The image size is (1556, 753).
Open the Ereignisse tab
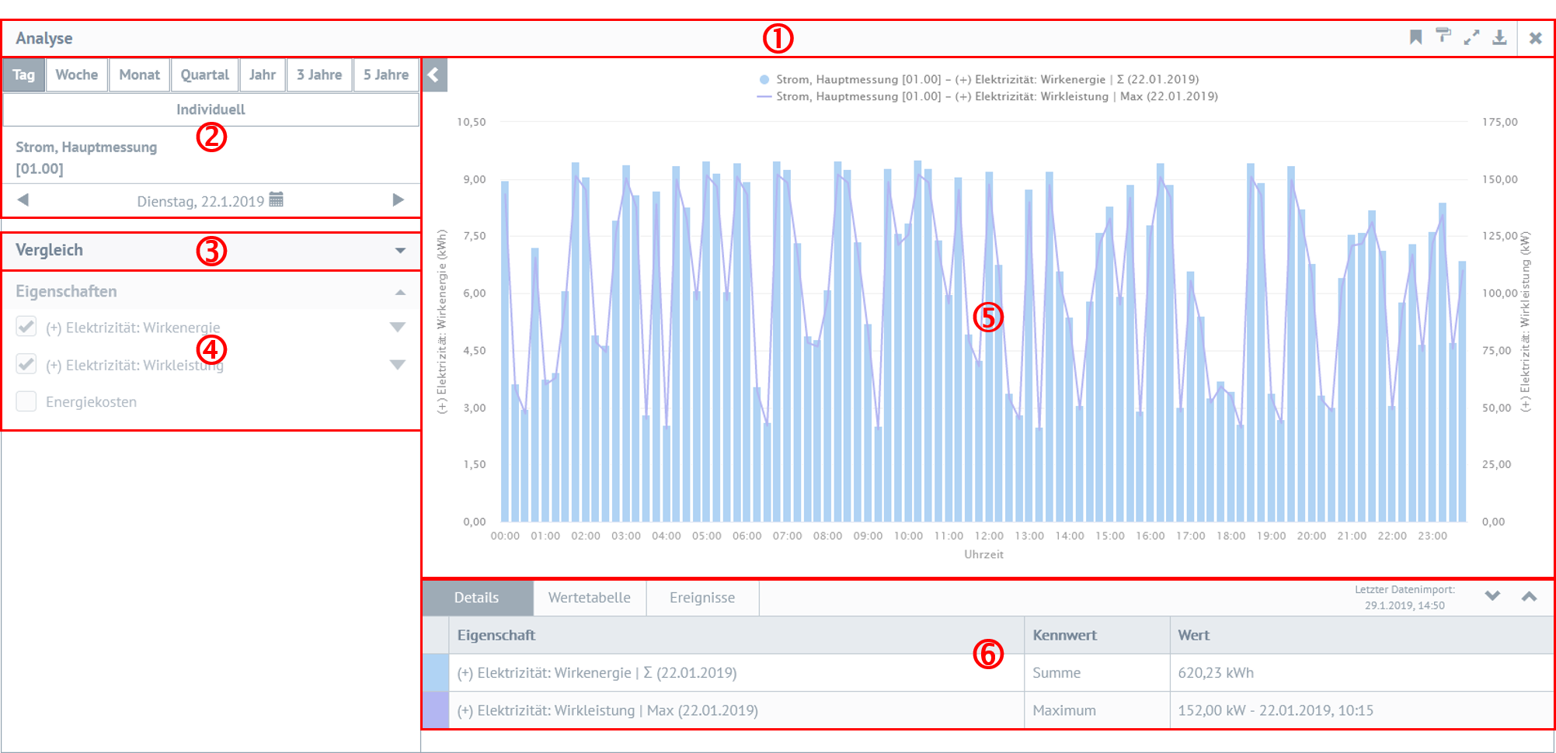pos(701,598)
